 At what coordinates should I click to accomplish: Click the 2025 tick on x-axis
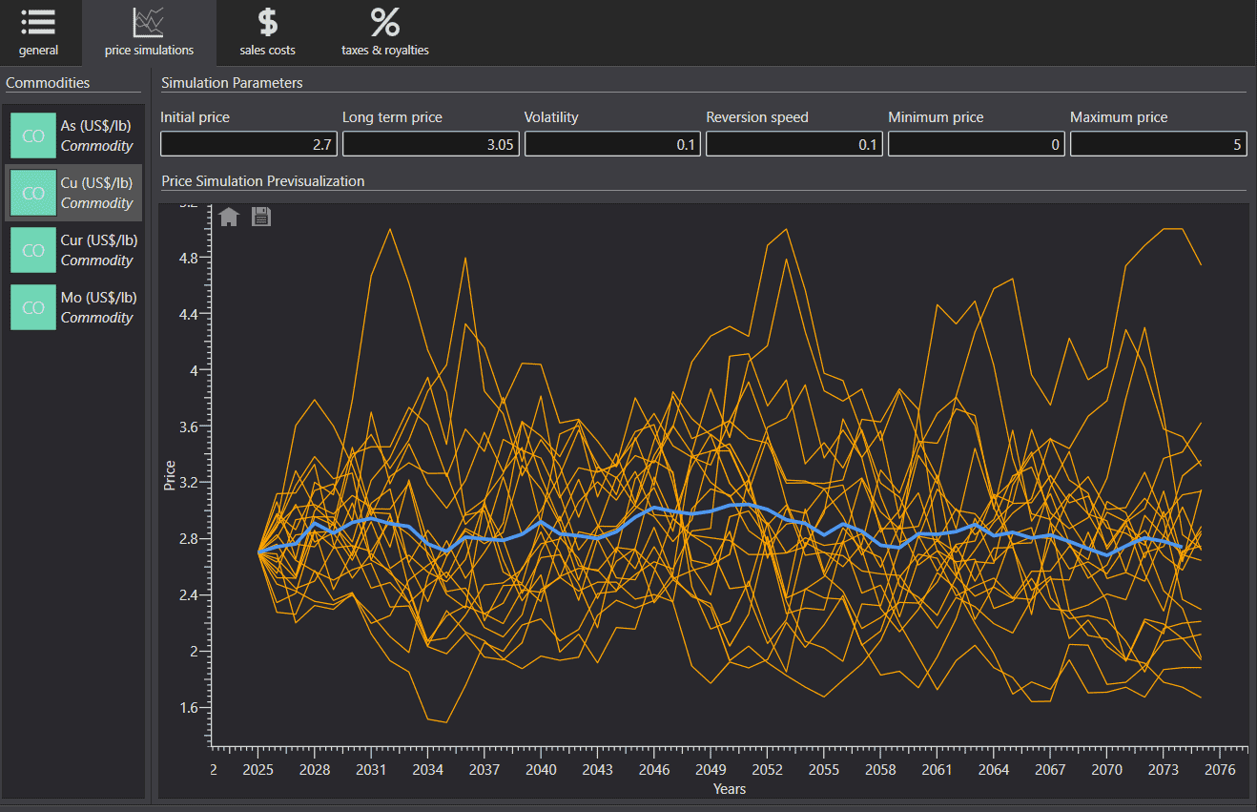(258, 769)
